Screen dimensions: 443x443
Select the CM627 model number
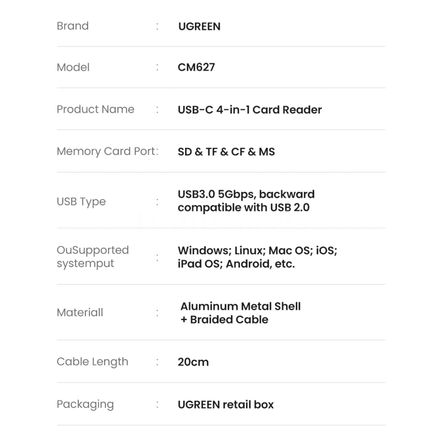point(196,67)
